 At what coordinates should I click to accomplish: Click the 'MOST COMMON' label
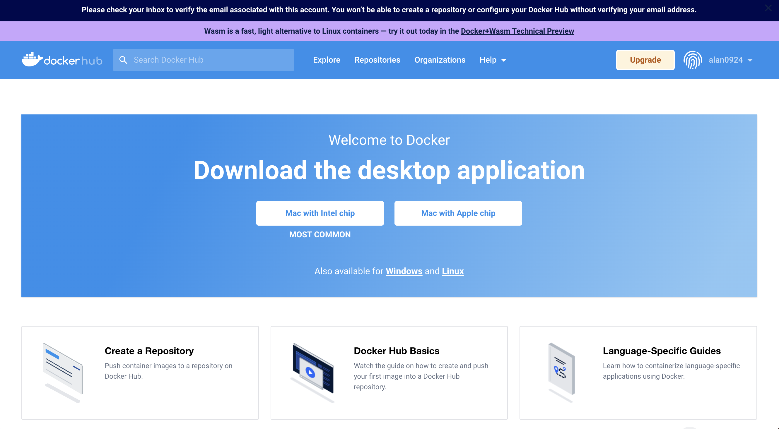[x=320, y=234]
